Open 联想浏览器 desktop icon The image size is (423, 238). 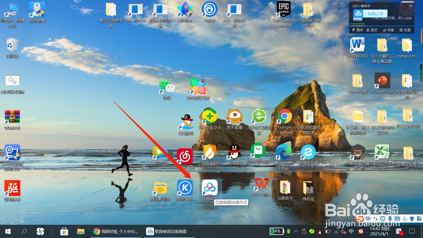(308, 155)
